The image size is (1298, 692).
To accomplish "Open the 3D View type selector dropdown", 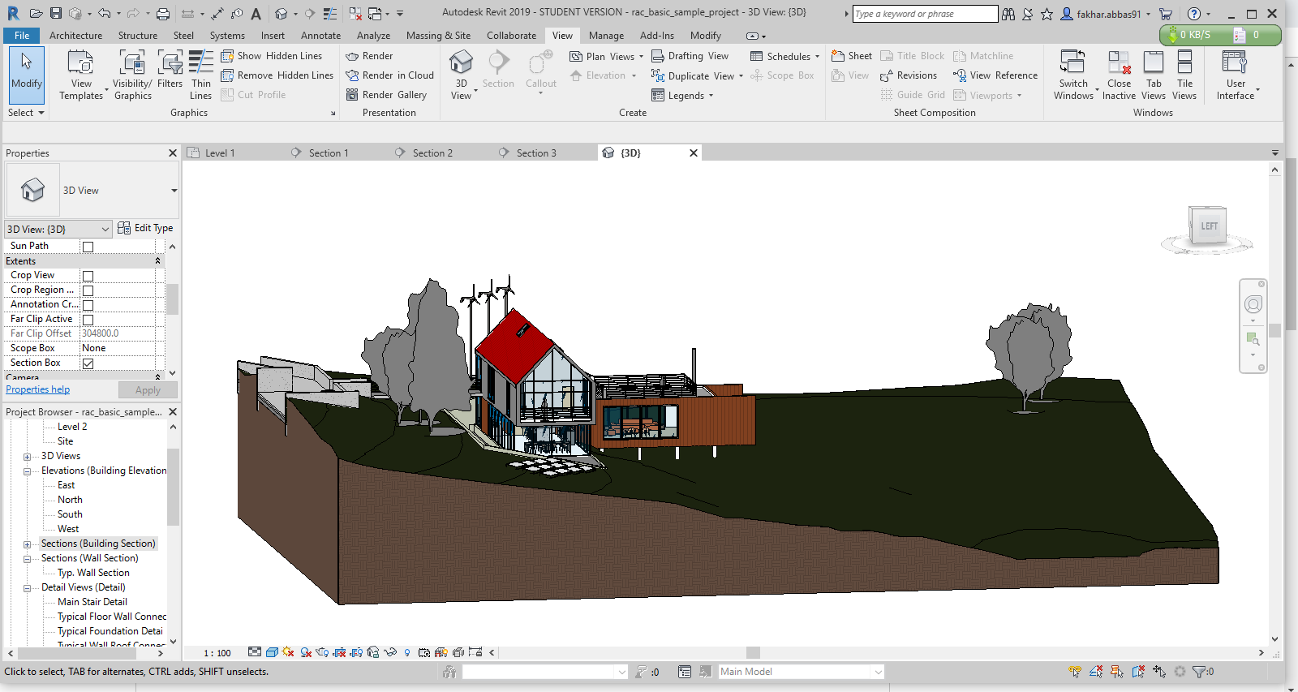I will click(x=174, y=191).
